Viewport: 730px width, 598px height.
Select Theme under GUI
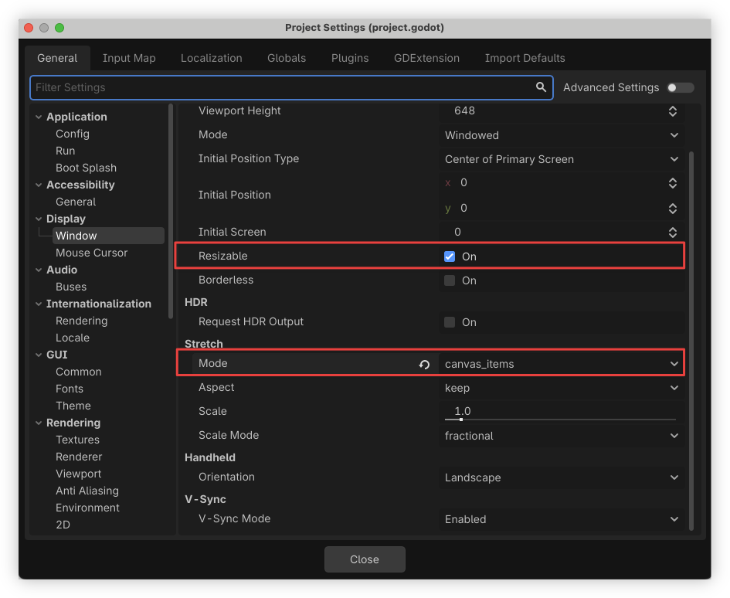(x=73, y=406)
